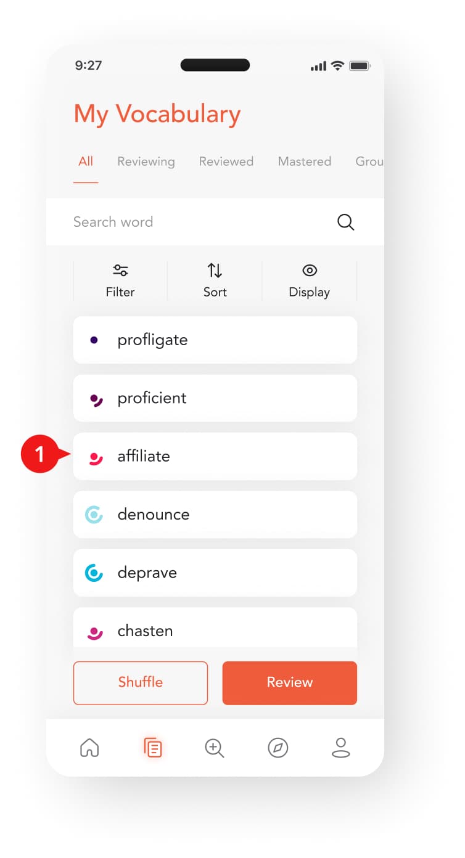Select the vocabulary list nav icon
465x858 pixels.
coord(152,748)
